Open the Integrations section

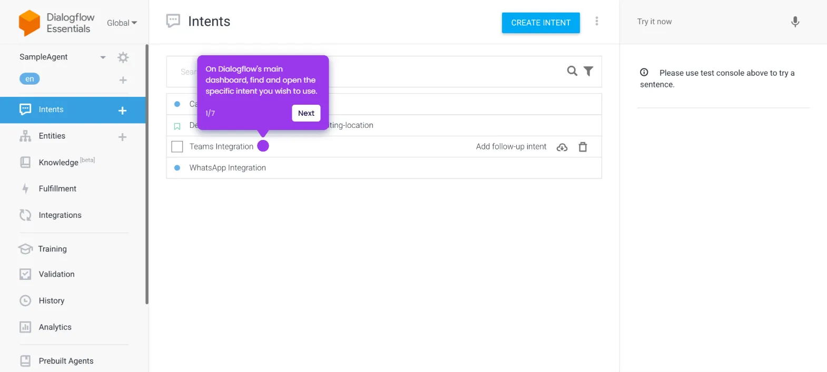60,215
